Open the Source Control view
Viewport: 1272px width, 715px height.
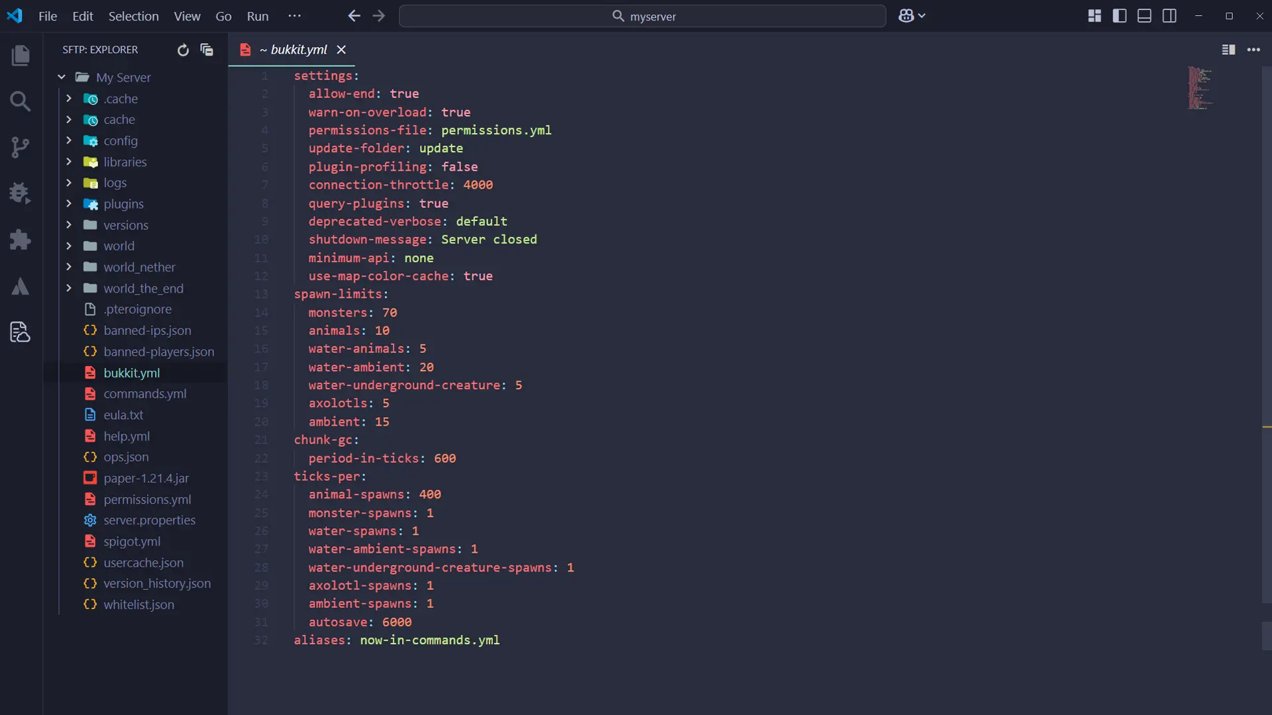pos(21,147)
